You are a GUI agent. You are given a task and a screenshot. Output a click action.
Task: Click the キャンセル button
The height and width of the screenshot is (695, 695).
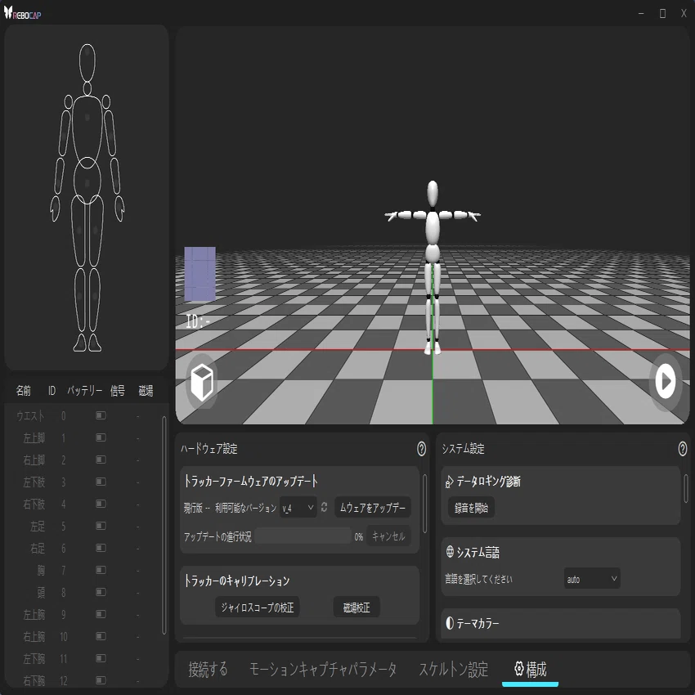point(388,536)
